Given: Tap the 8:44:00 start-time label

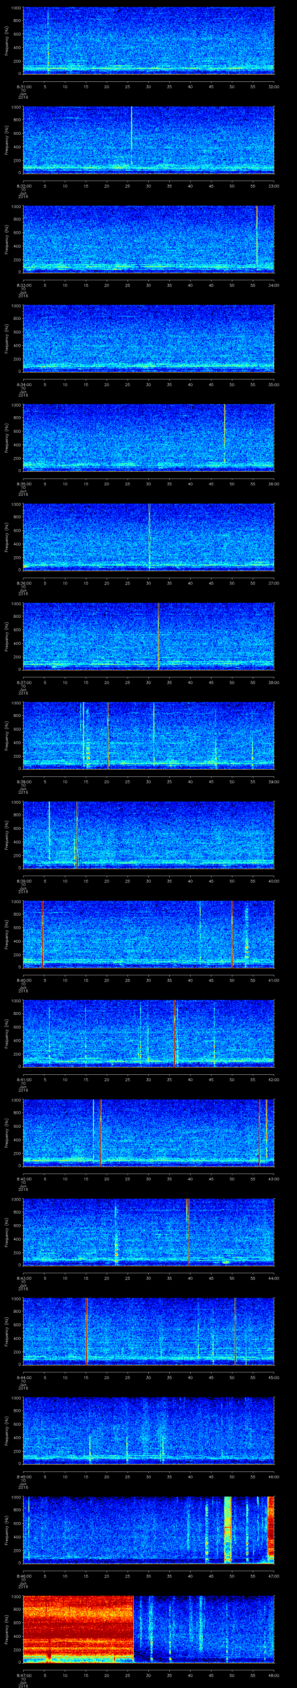Looking at the screenshot, I should (23, 1377).
